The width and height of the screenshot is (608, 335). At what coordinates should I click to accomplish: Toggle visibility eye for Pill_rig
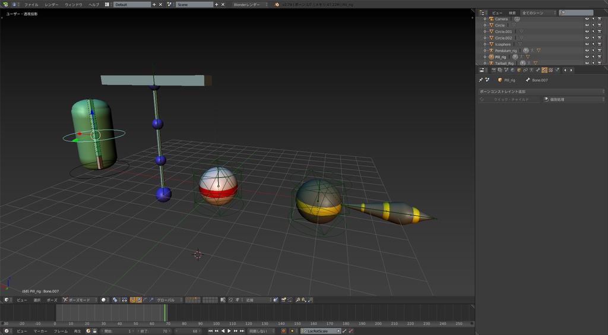tap(587, 56)
